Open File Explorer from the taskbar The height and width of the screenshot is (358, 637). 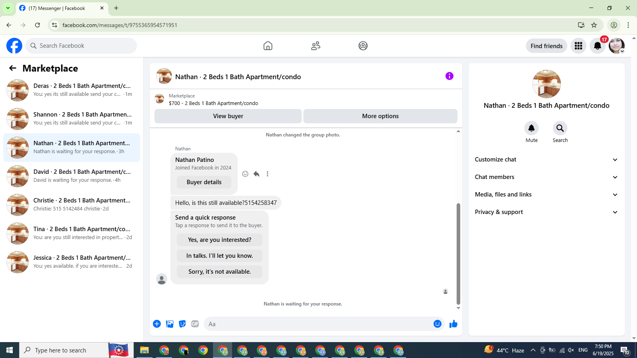[144, 350]
